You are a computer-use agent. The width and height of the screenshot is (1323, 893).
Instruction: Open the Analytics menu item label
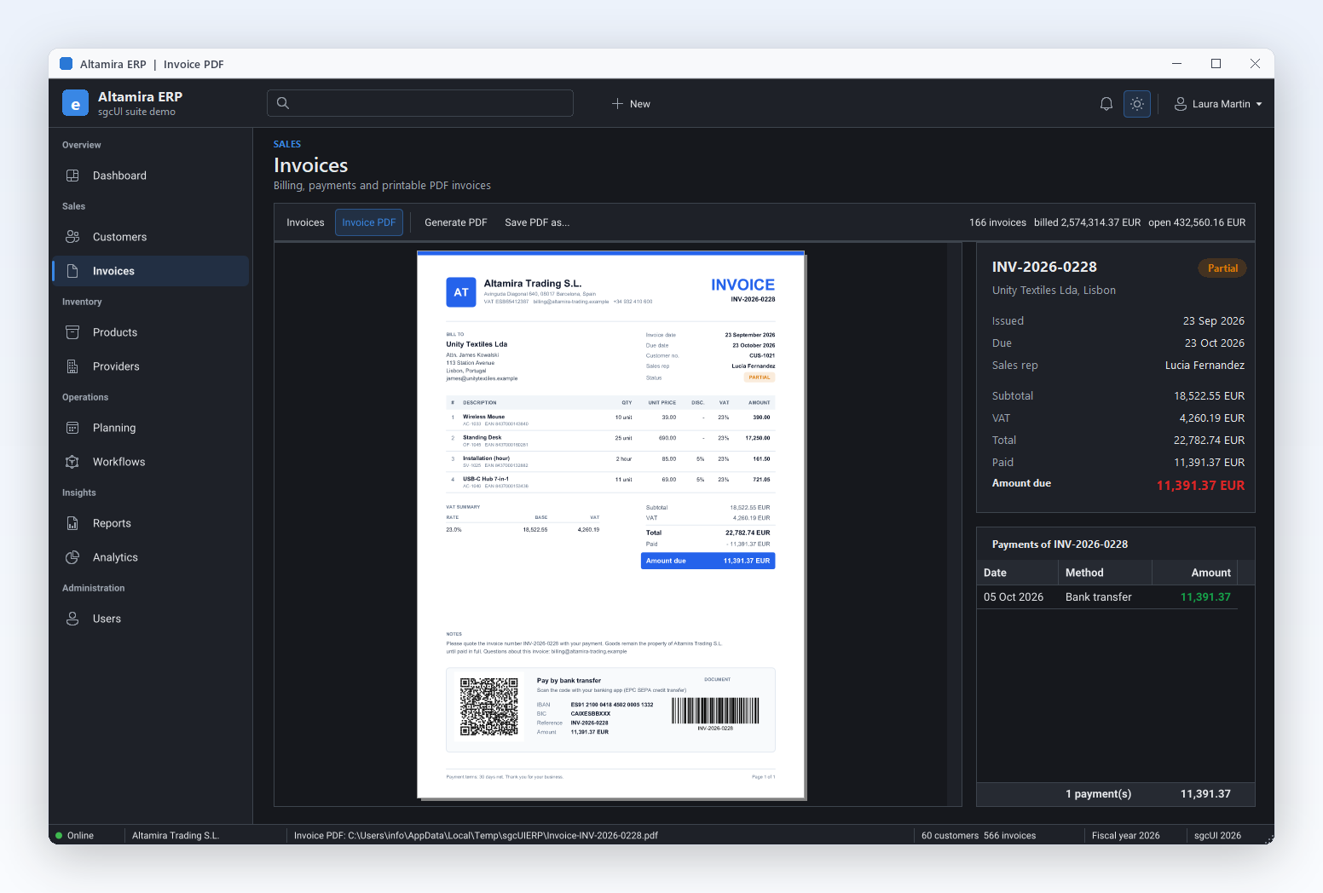click(115, 557)
